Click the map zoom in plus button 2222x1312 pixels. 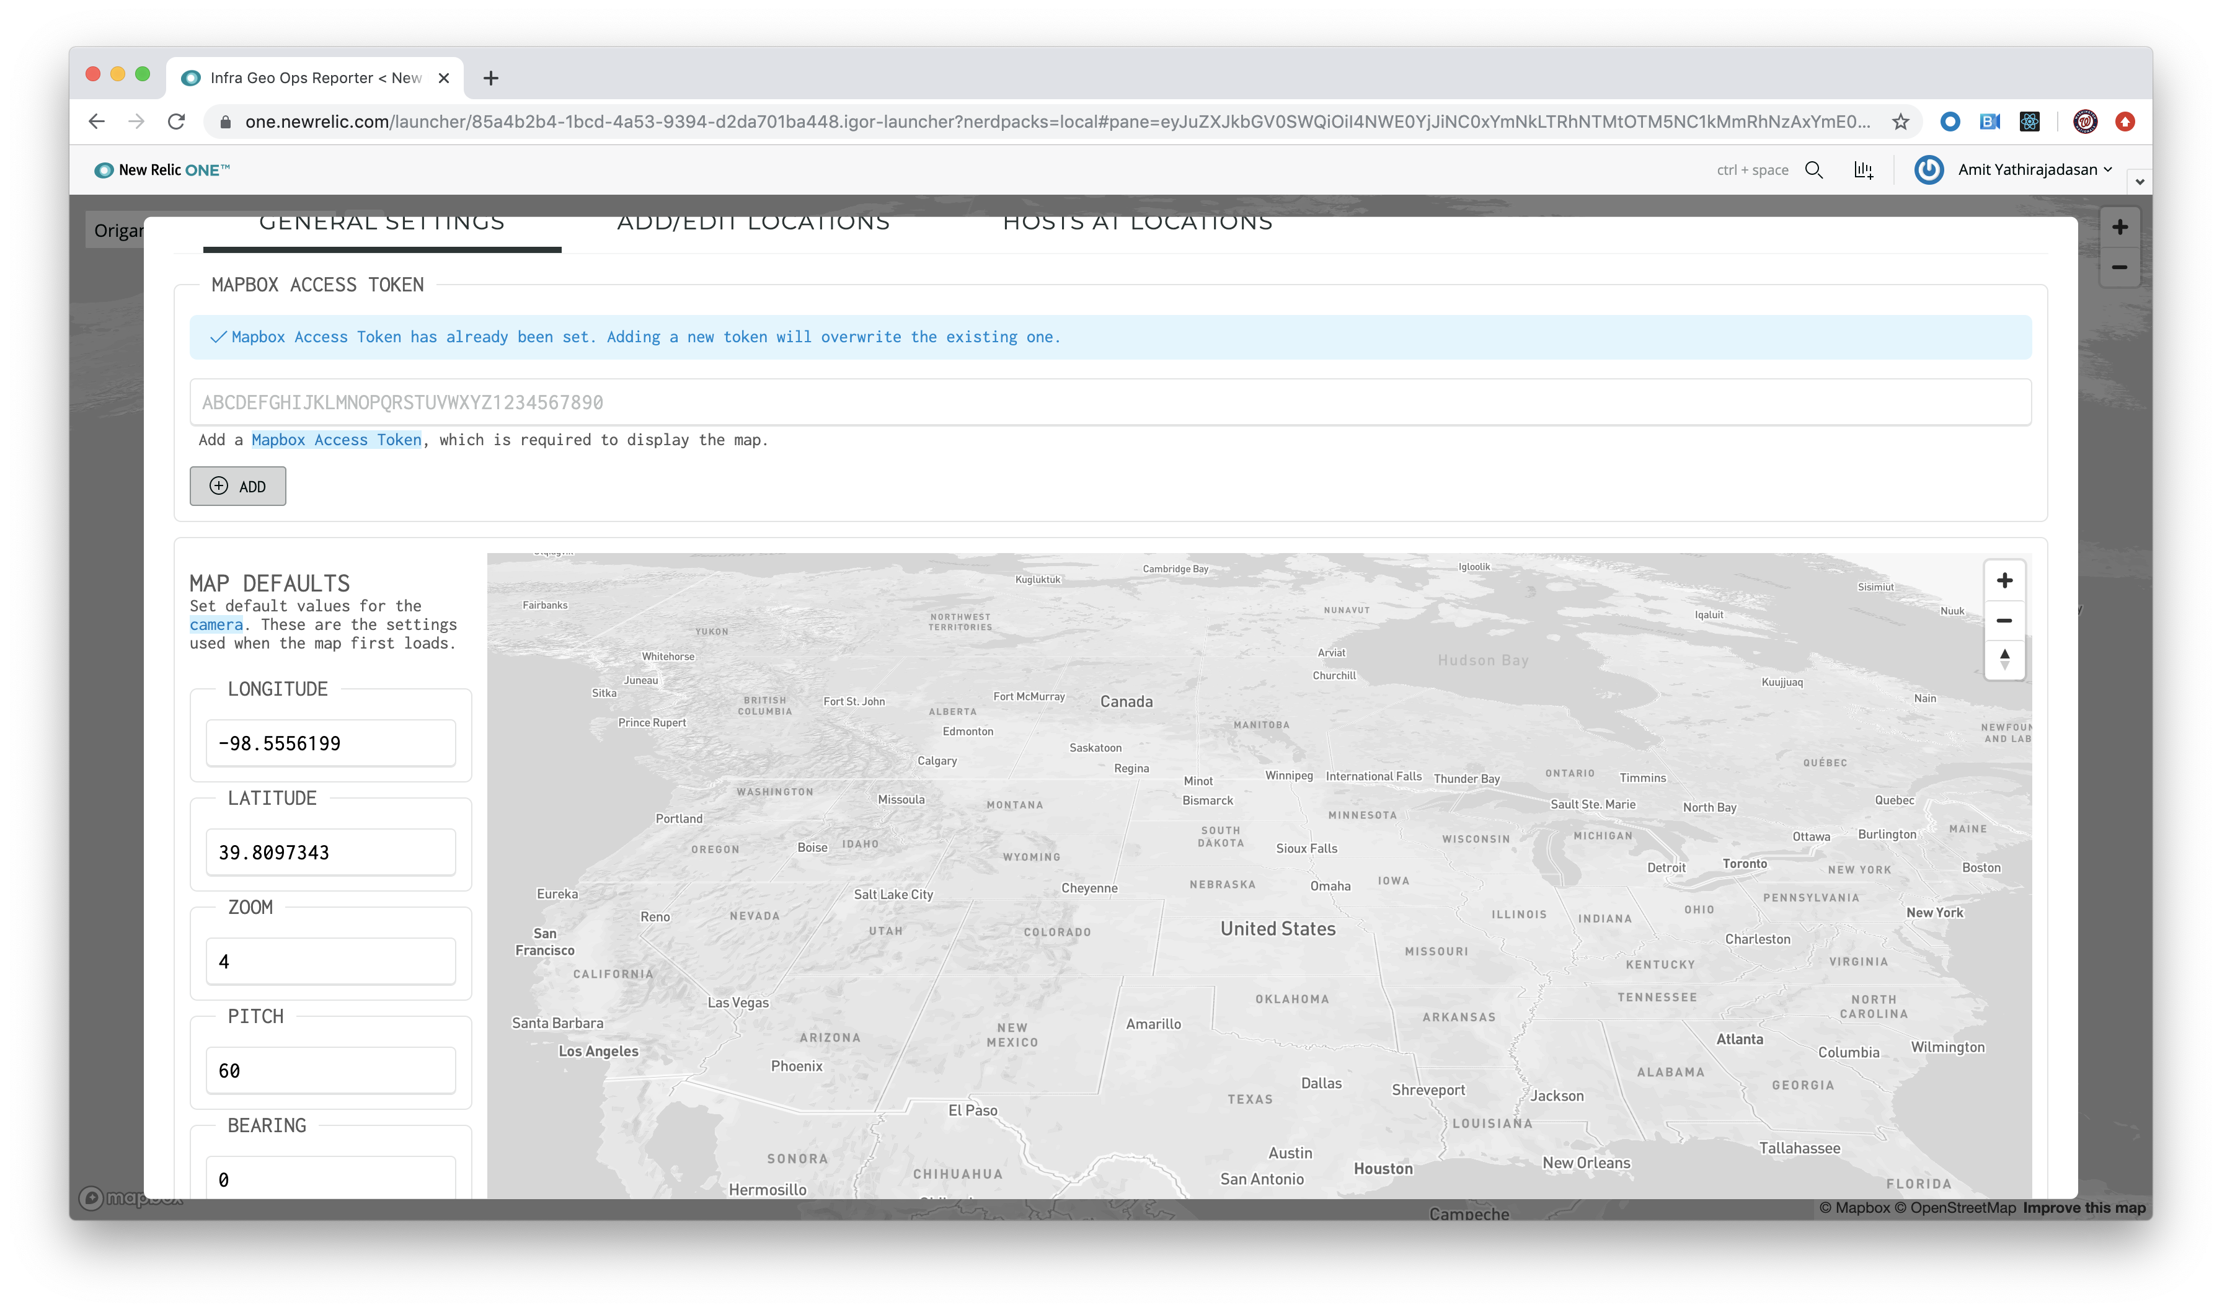coord(2004,581)
